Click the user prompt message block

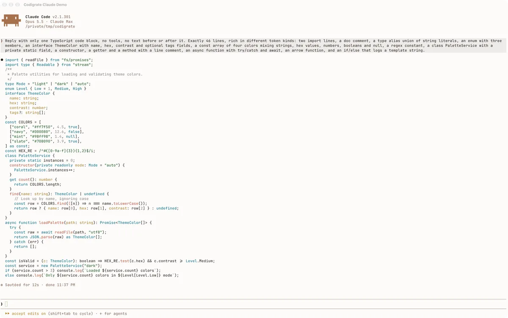[x=253, y=46]
